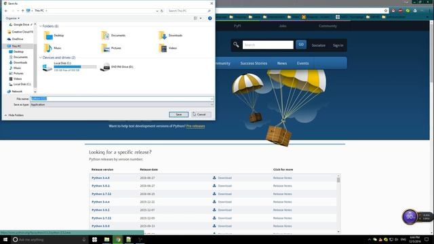The height and width of the screenshot is (244, 434).
Task: Click download icon for Python 2.7.12 row
Action: [214, 194]
